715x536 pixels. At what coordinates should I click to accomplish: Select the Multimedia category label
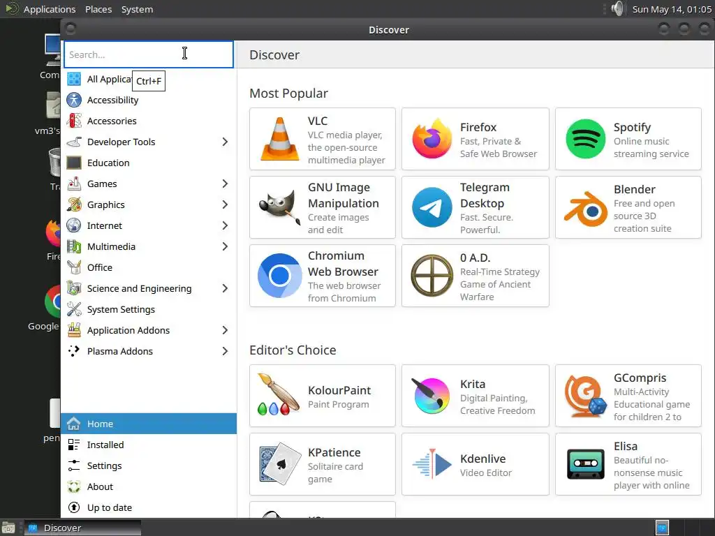(111, 246)
